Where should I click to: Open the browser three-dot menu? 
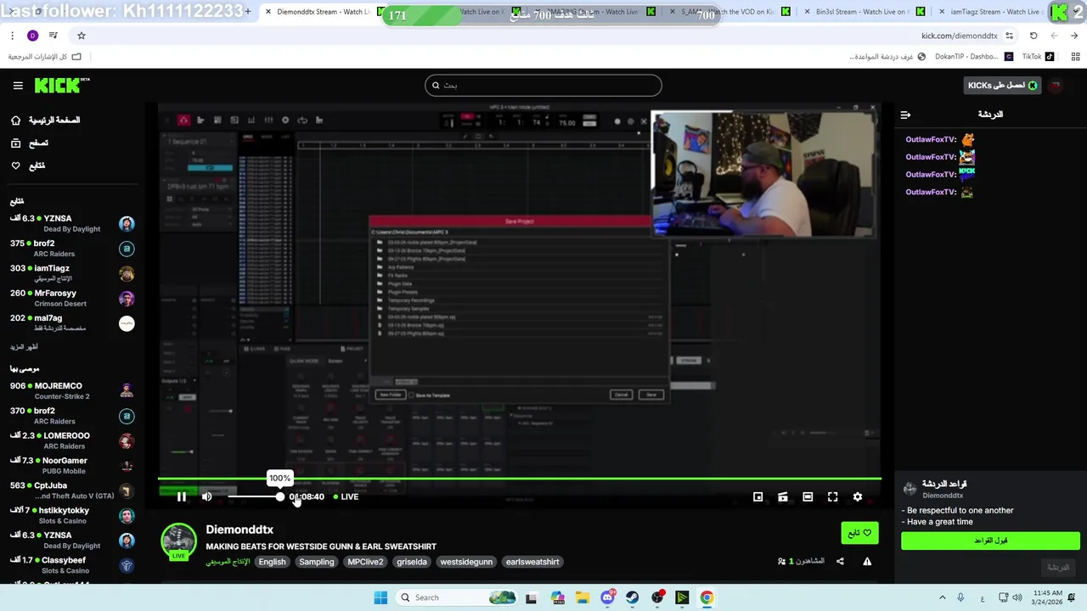(x=12, y=36)
